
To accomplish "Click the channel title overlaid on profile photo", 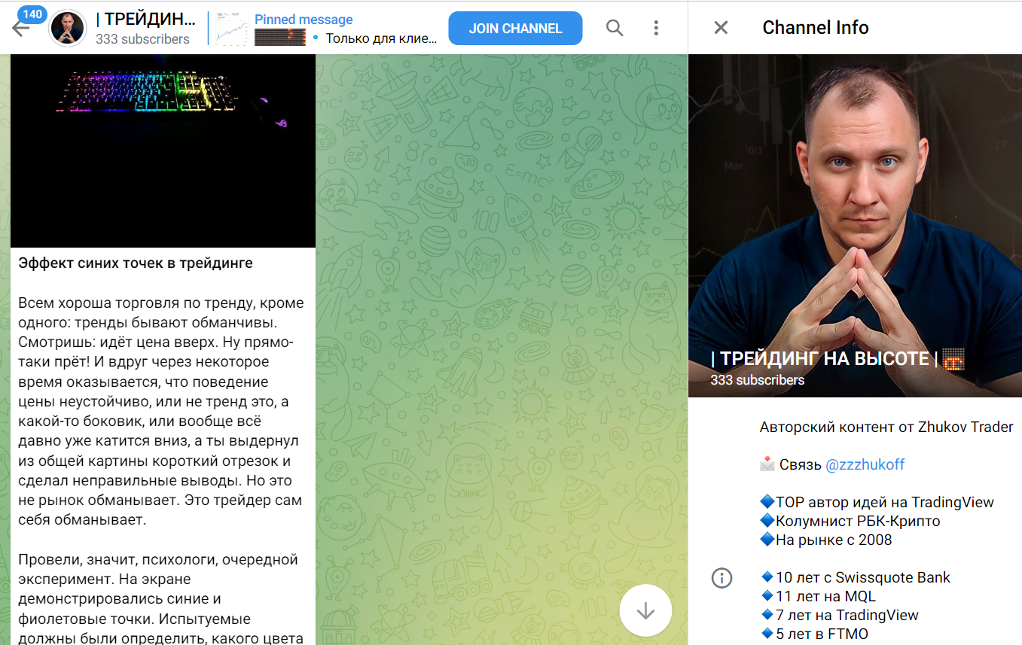I will click(837, 359).
